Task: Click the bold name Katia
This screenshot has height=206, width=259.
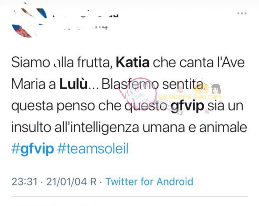Action: click(133, 63)
